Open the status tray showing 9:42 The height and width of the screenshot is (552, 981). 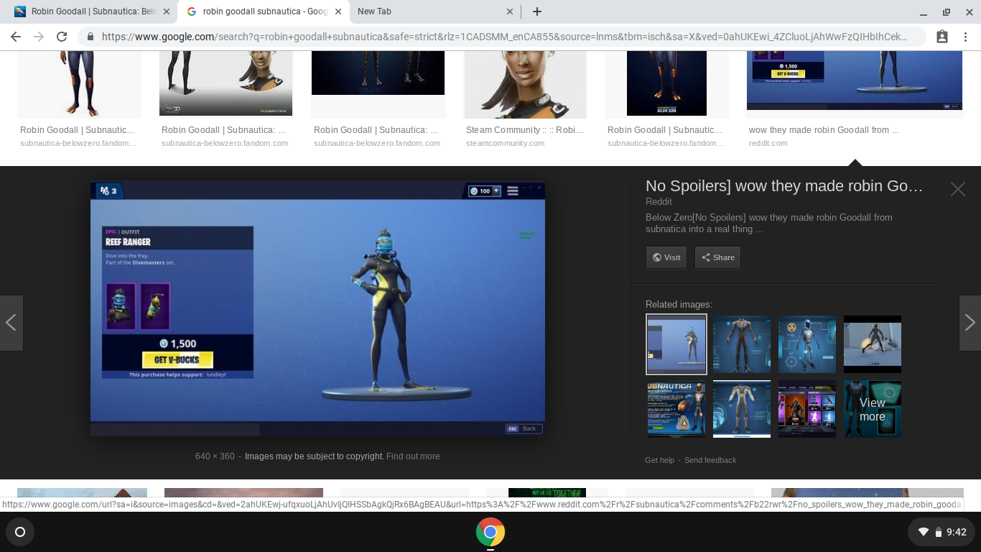(x=941, y=532)
